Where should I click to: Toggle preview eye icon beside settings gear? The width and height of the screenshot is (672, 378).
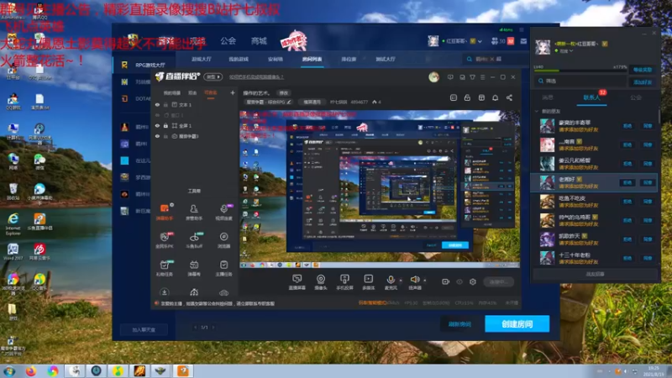(x=459, y=281)
